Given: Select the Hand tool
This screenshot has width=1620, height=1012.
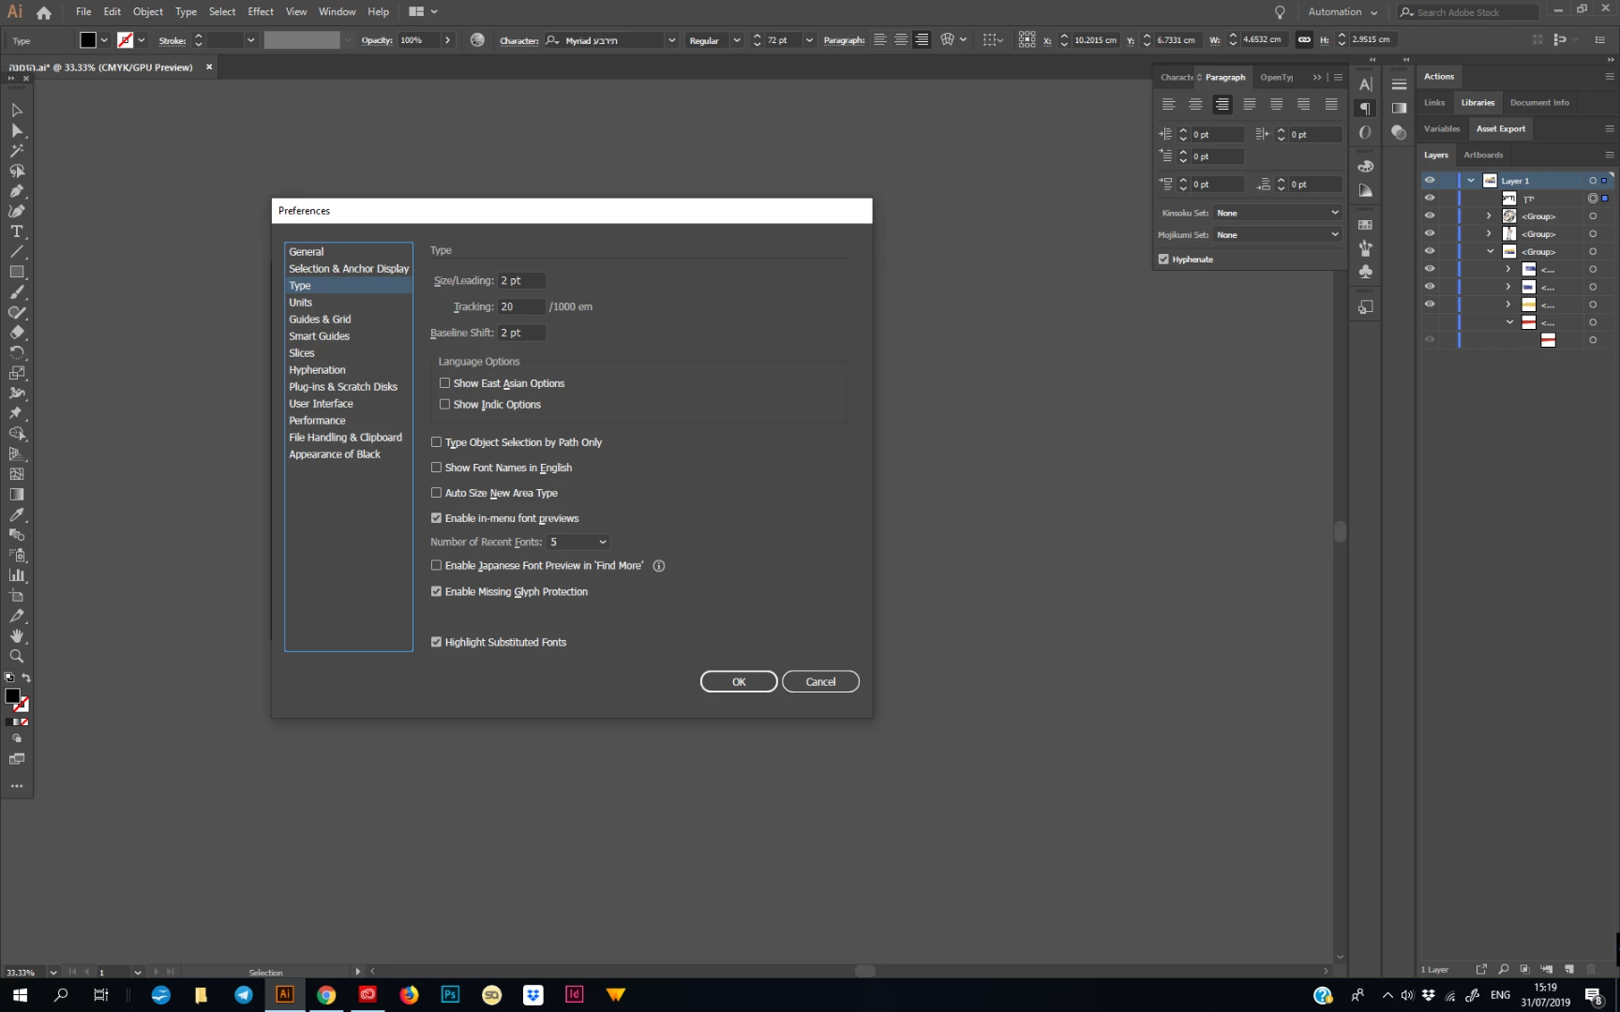Looking at the screenshot, I should (x=16, y=636).
